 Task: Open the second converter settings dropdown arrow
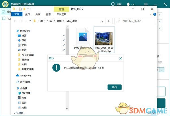[160, 22]
